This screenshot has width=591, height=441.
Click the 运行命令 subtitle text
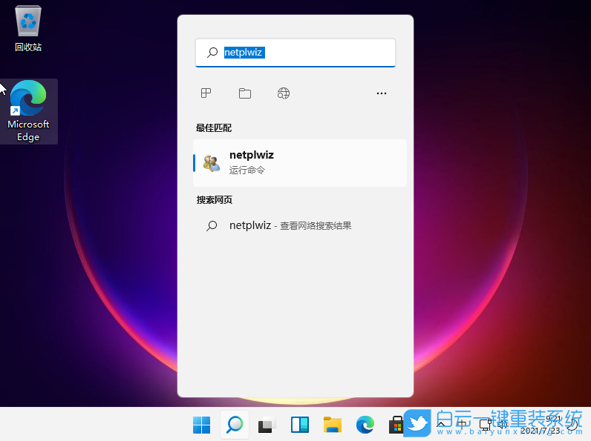(x=247, y=170)
